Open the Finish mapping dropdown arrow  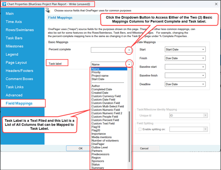(x=203, y=58)
